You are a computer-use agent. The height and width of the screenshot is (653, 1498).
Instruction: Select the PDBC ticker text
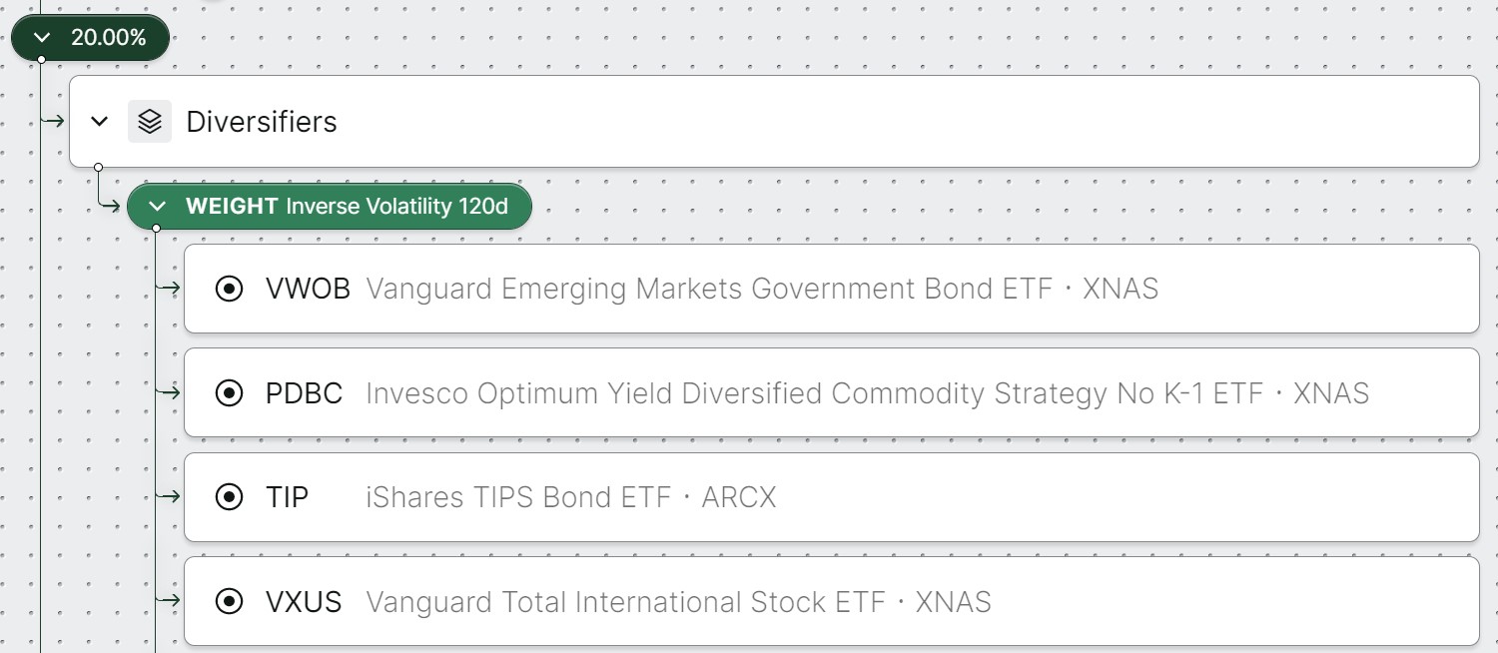click(304, 393)
